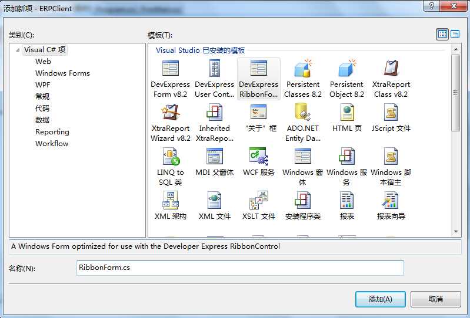Select the 常规 category
The height and width of the screenshot is (318, 470).
(x=42, y=97)
